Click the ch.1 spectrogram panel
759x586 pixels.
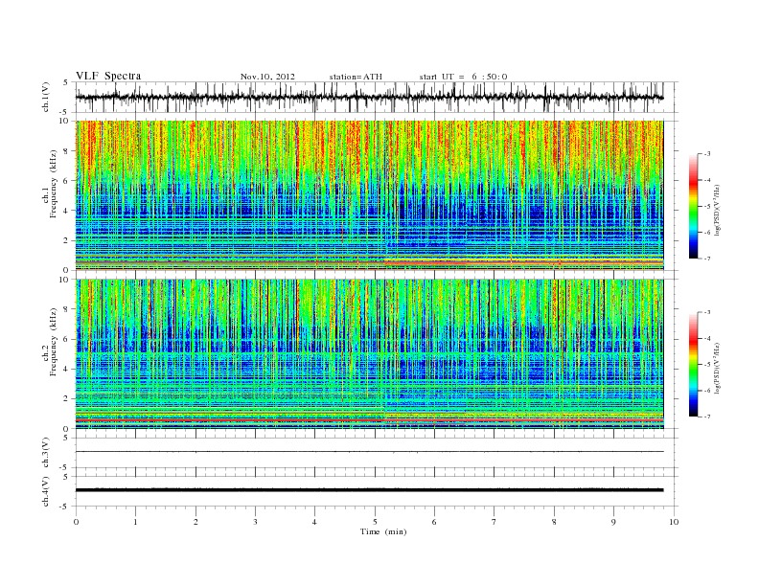[x=369, y=195]
